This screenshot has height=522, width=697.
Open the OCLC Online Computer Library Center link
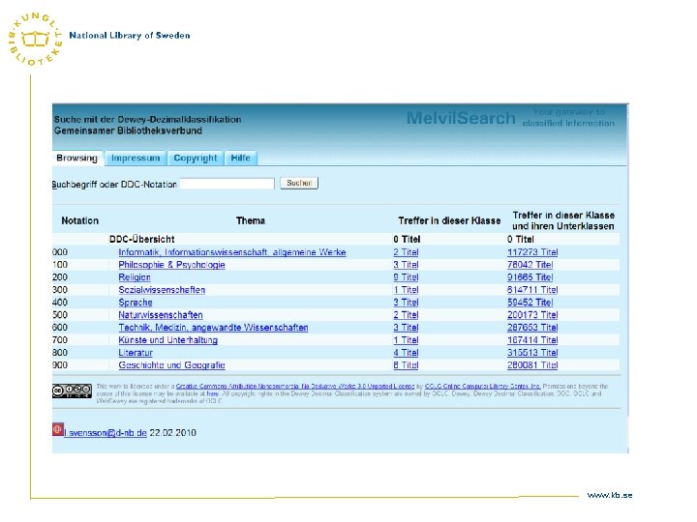tap(483, 386)
